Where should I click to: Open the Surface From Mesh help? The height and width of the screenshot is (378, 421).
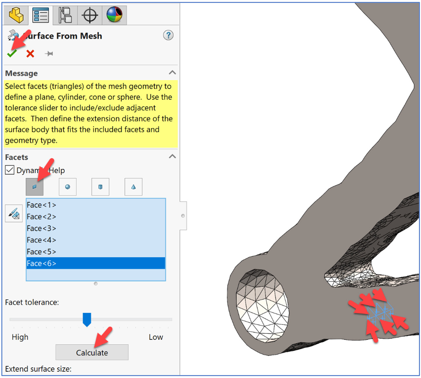click(x=168, y=35)
